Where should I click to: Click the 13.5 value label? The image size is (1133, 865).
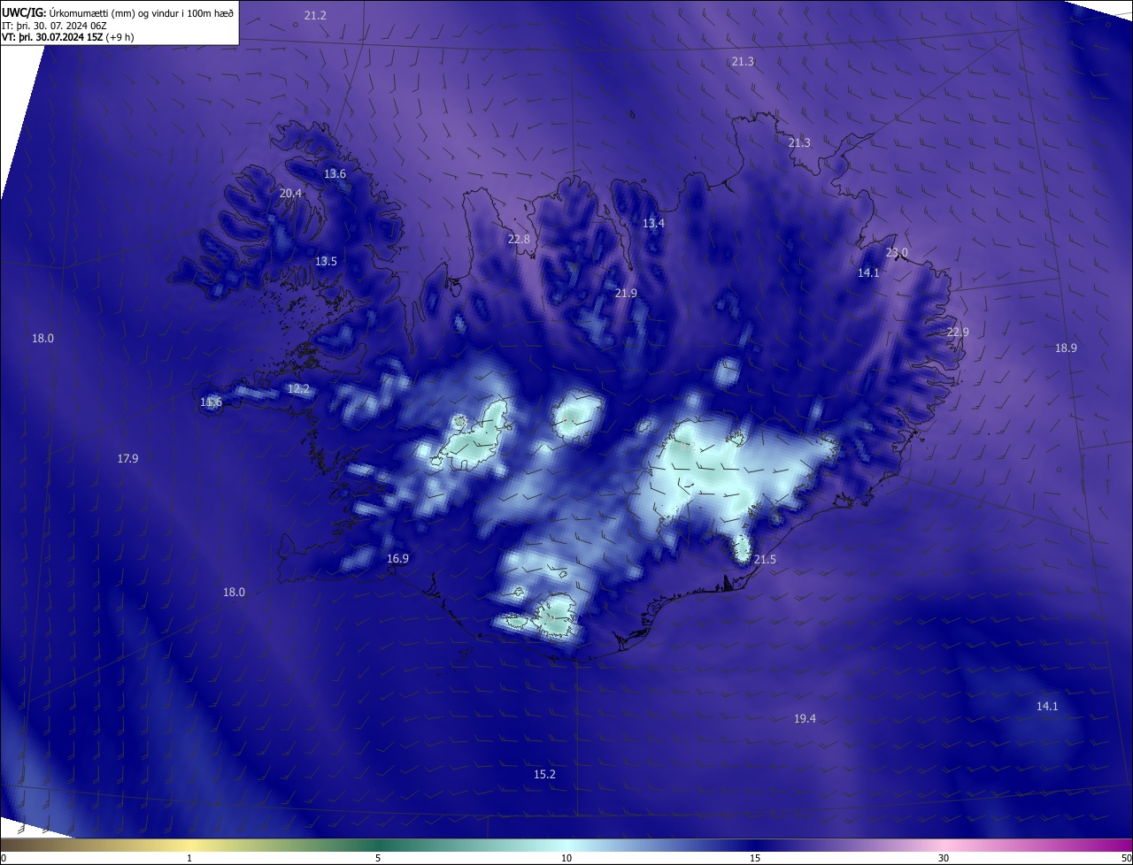tap(326, 262)
